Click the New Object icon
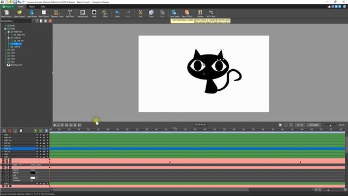The width and height of the screenshot is (348, 196). (43, 13)
